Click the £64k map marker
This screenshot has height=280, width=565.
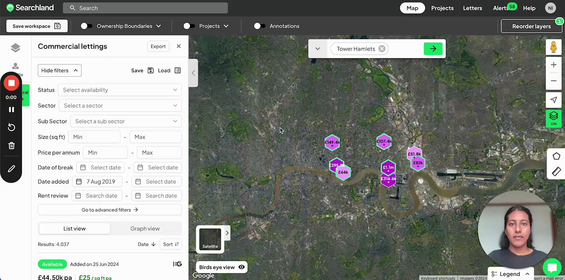[x=343, y=172]
